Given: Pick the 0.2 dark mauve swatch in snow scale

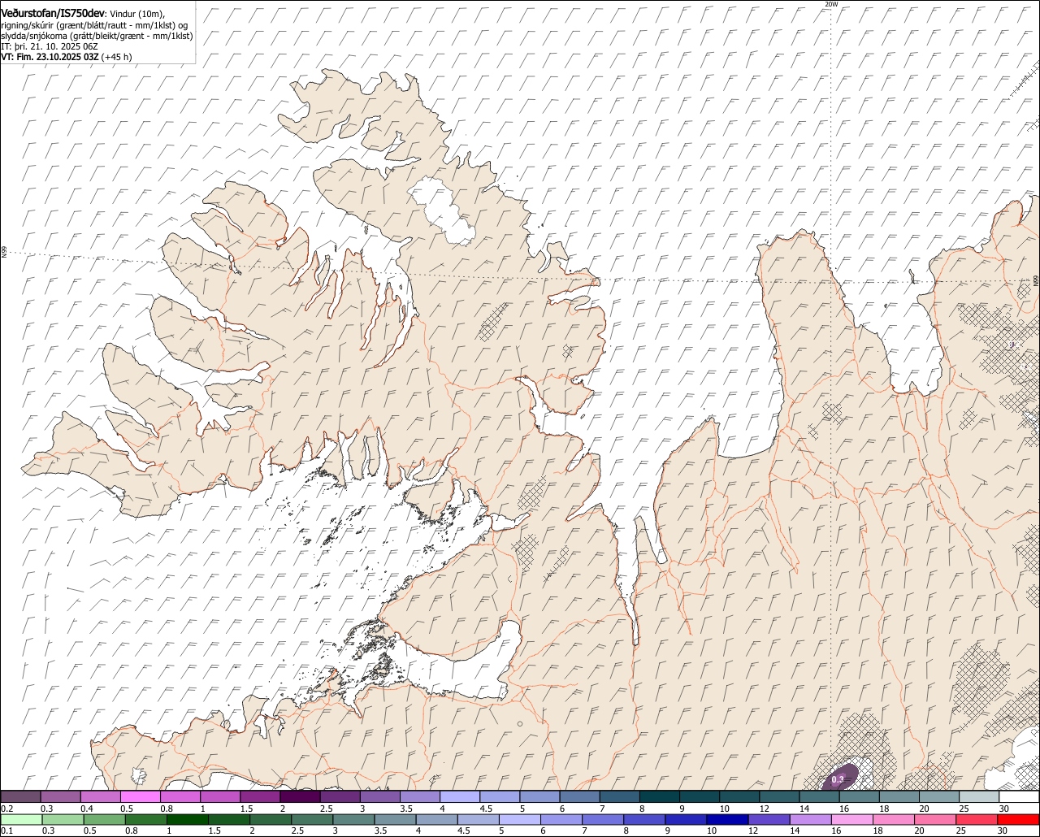Looking at the screenshot, I should point(20,796).
